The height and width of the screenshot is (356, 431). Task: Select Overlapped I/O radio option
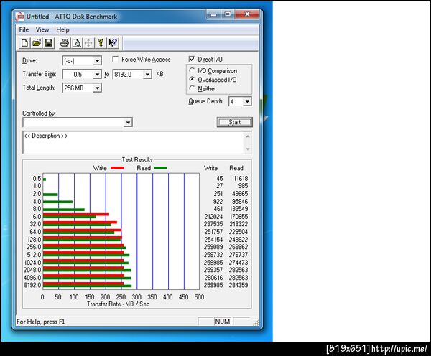coord(192,80)
